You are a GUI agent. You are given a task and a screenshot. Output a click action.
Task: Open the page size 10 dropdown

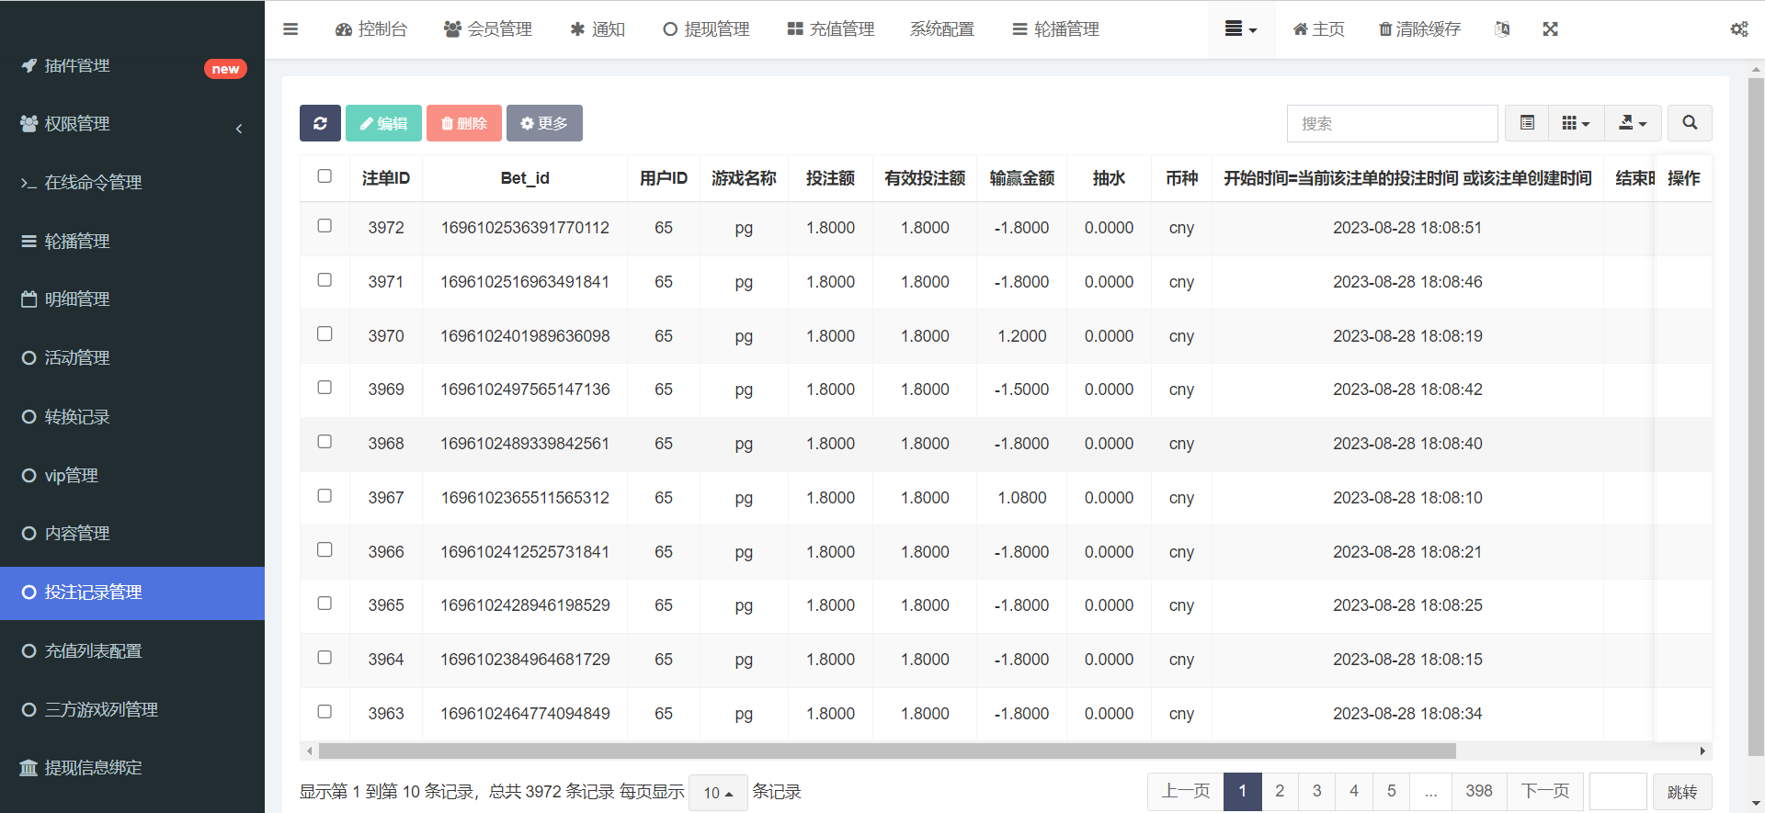718,793
